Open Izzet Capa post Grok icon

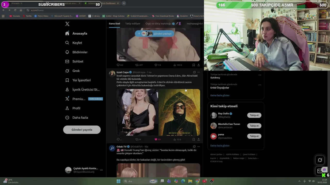[194, 72]
